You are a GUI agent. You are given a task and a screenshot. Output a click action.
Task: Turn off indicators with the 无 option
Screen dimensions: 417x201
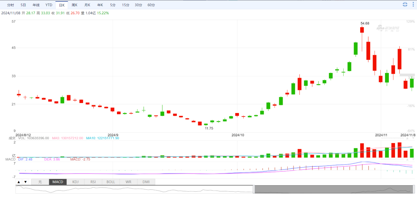point(40,182)
